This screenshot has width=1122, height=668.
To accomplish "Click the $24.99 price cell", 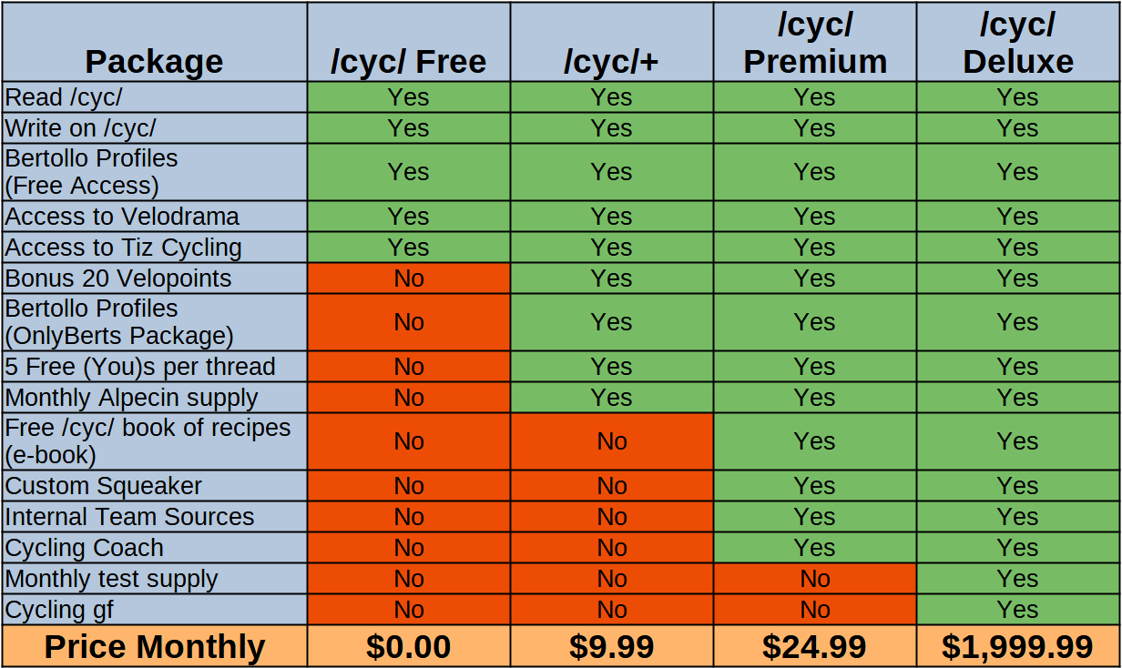I will click(x=815, y=647).
